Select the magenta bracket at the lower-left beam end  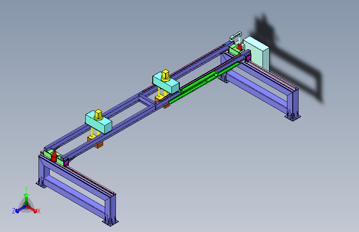pyautogui.click(x=66, y=162)
